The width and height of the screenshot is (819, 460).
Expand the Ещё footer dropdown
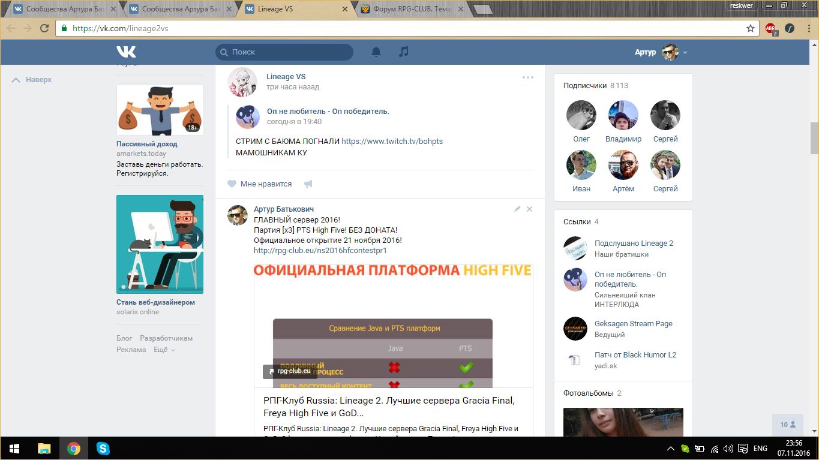point(164,350)
